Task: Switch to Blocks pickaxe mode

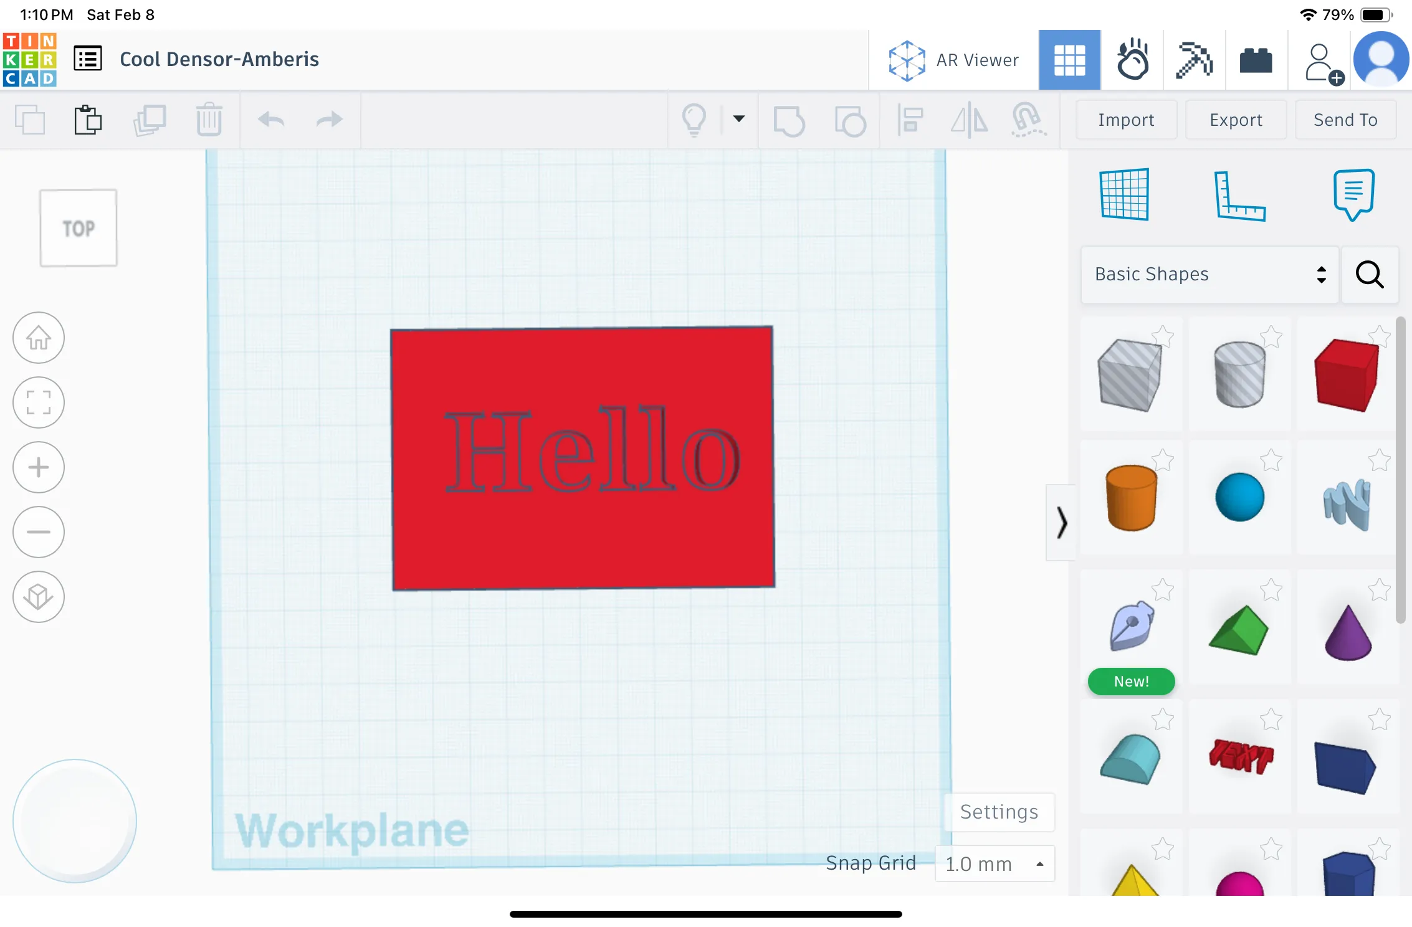Action: click(1194, 60)
